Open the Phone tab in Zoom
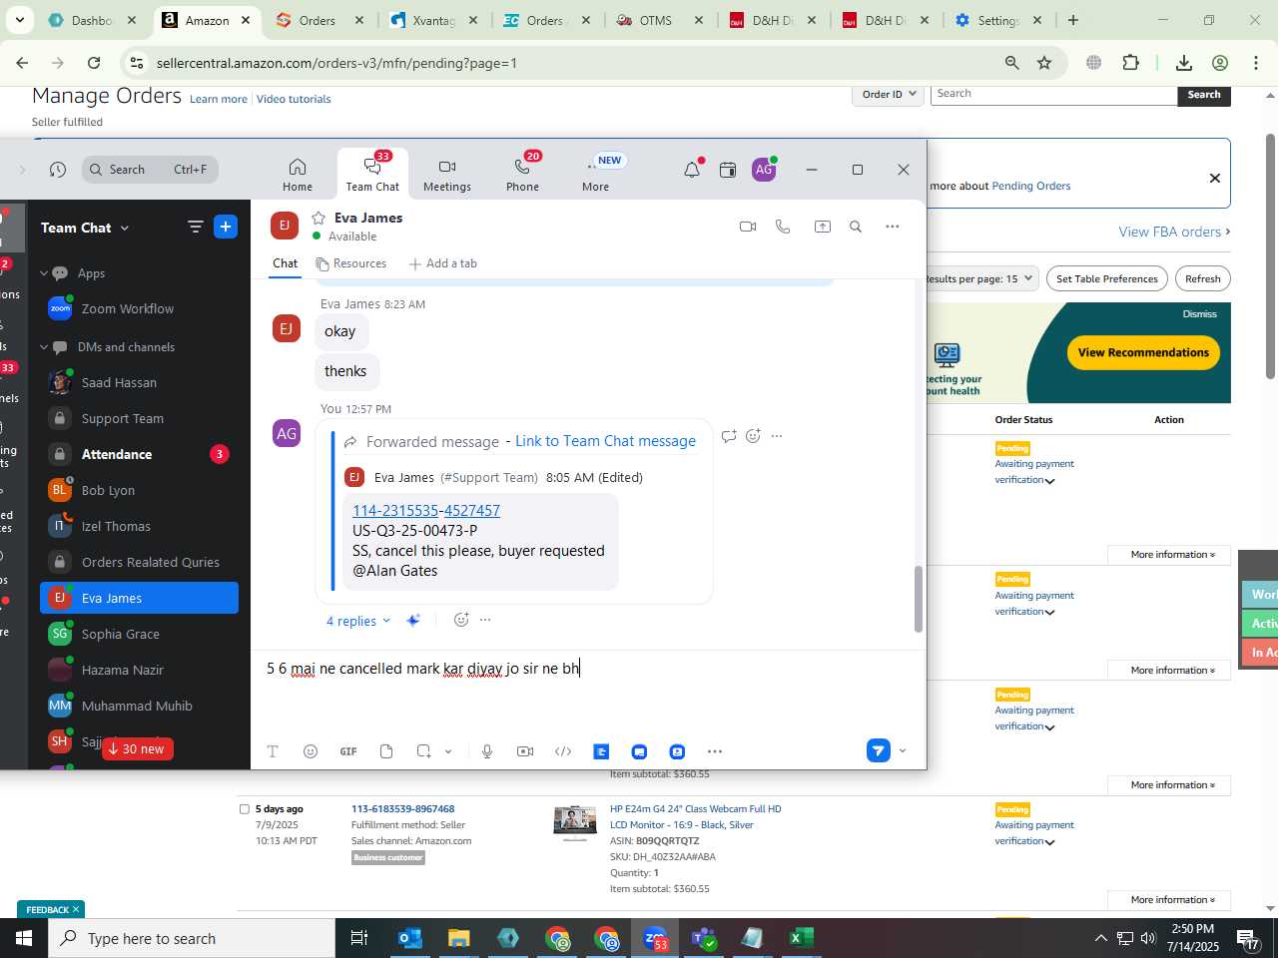This screenshot has width=1278, height=958. [522, 174]
